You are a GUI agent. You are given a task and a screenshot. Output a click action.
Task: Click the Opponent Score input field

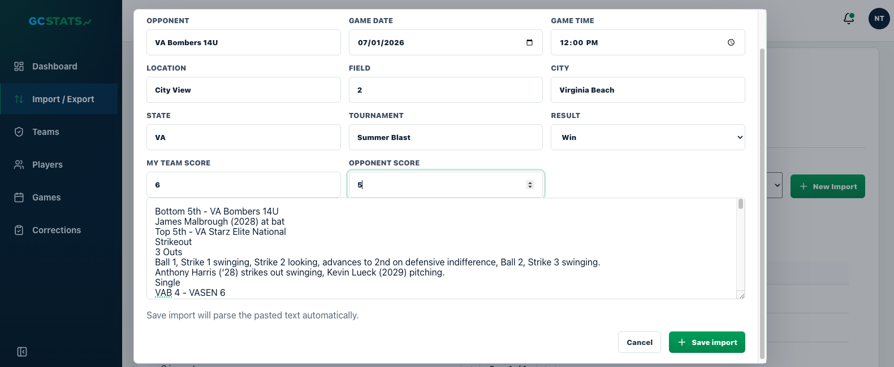(x=446, y=185)
